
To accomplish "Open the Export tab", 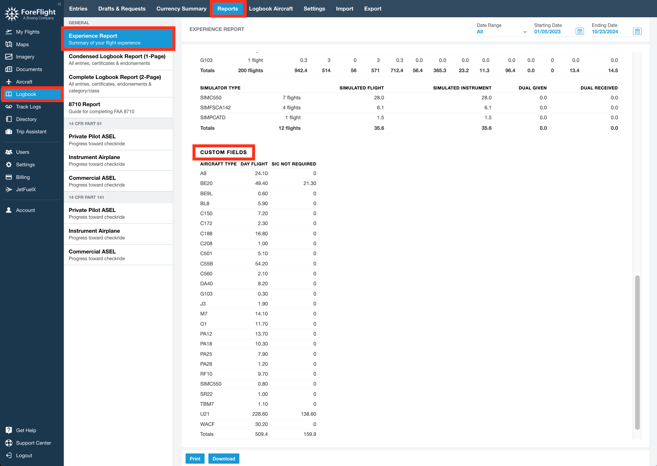I will click(373, 8).
